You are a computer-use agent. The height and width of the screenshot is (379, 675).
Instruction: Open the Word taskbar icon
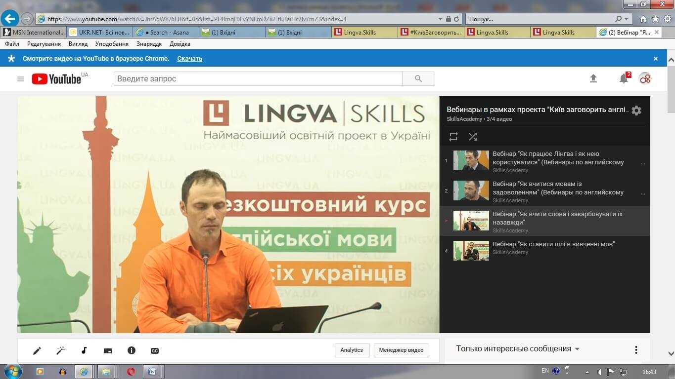coord(153,372)
